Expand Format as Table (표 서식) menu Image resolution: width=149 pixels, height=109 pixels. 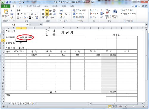[x=78, y=14]
